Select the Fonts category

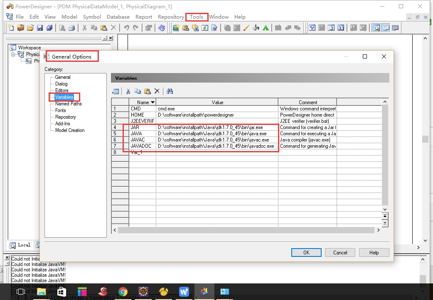tap(61, 110)
